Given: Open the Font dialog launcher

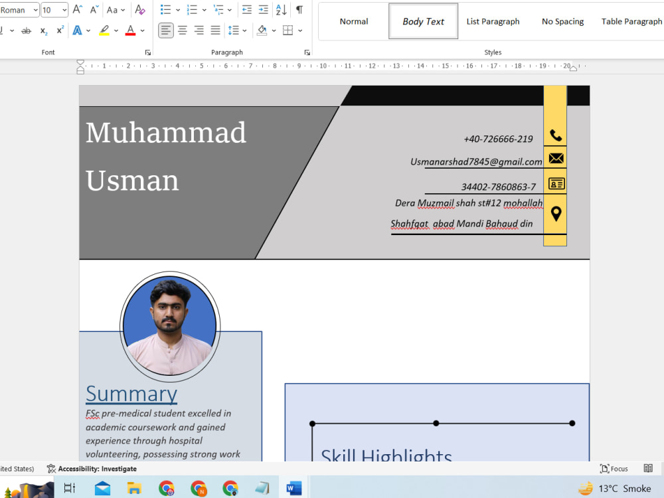Looking at the screenshot, I should click(x=148, y=52).
